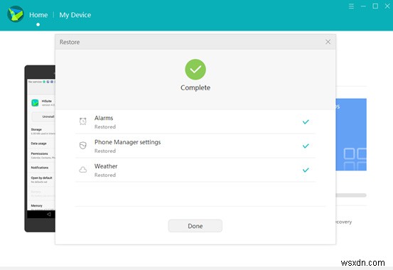Screen dimensions: 393x270
Task: Click the Weather cloud icon
Action: pos(83,170)
